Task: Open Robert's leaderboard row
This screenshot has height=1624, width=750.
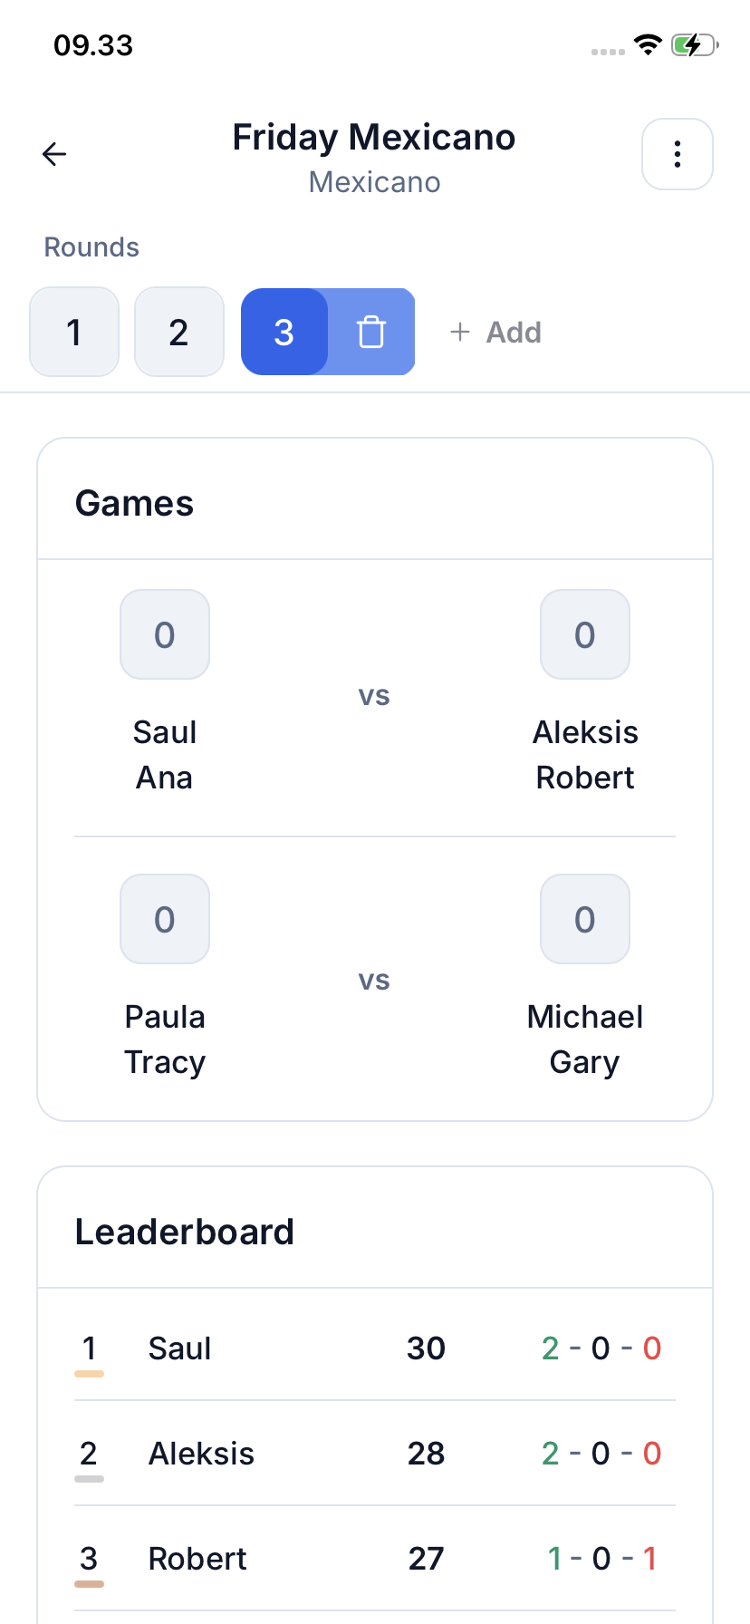Action: 374,1559
